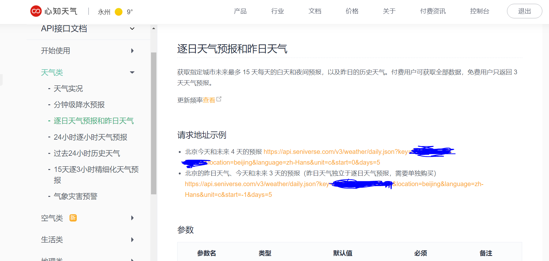
Task: Open the 关于 menu
Action: 389,11
